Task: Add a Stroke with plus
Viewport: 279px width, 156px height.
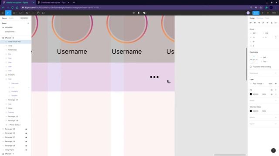Action: click(x=276, y=101)
